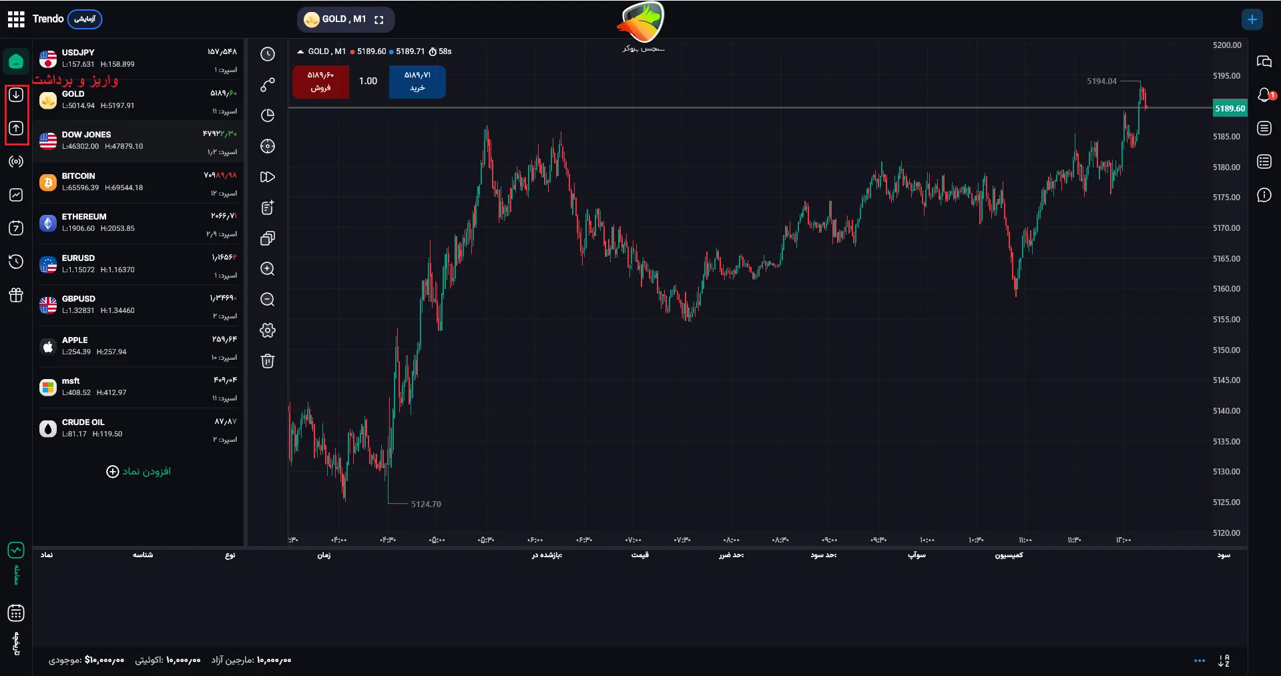Click the نوع column header
This screenshot has width=1281, height=676.
230,555
